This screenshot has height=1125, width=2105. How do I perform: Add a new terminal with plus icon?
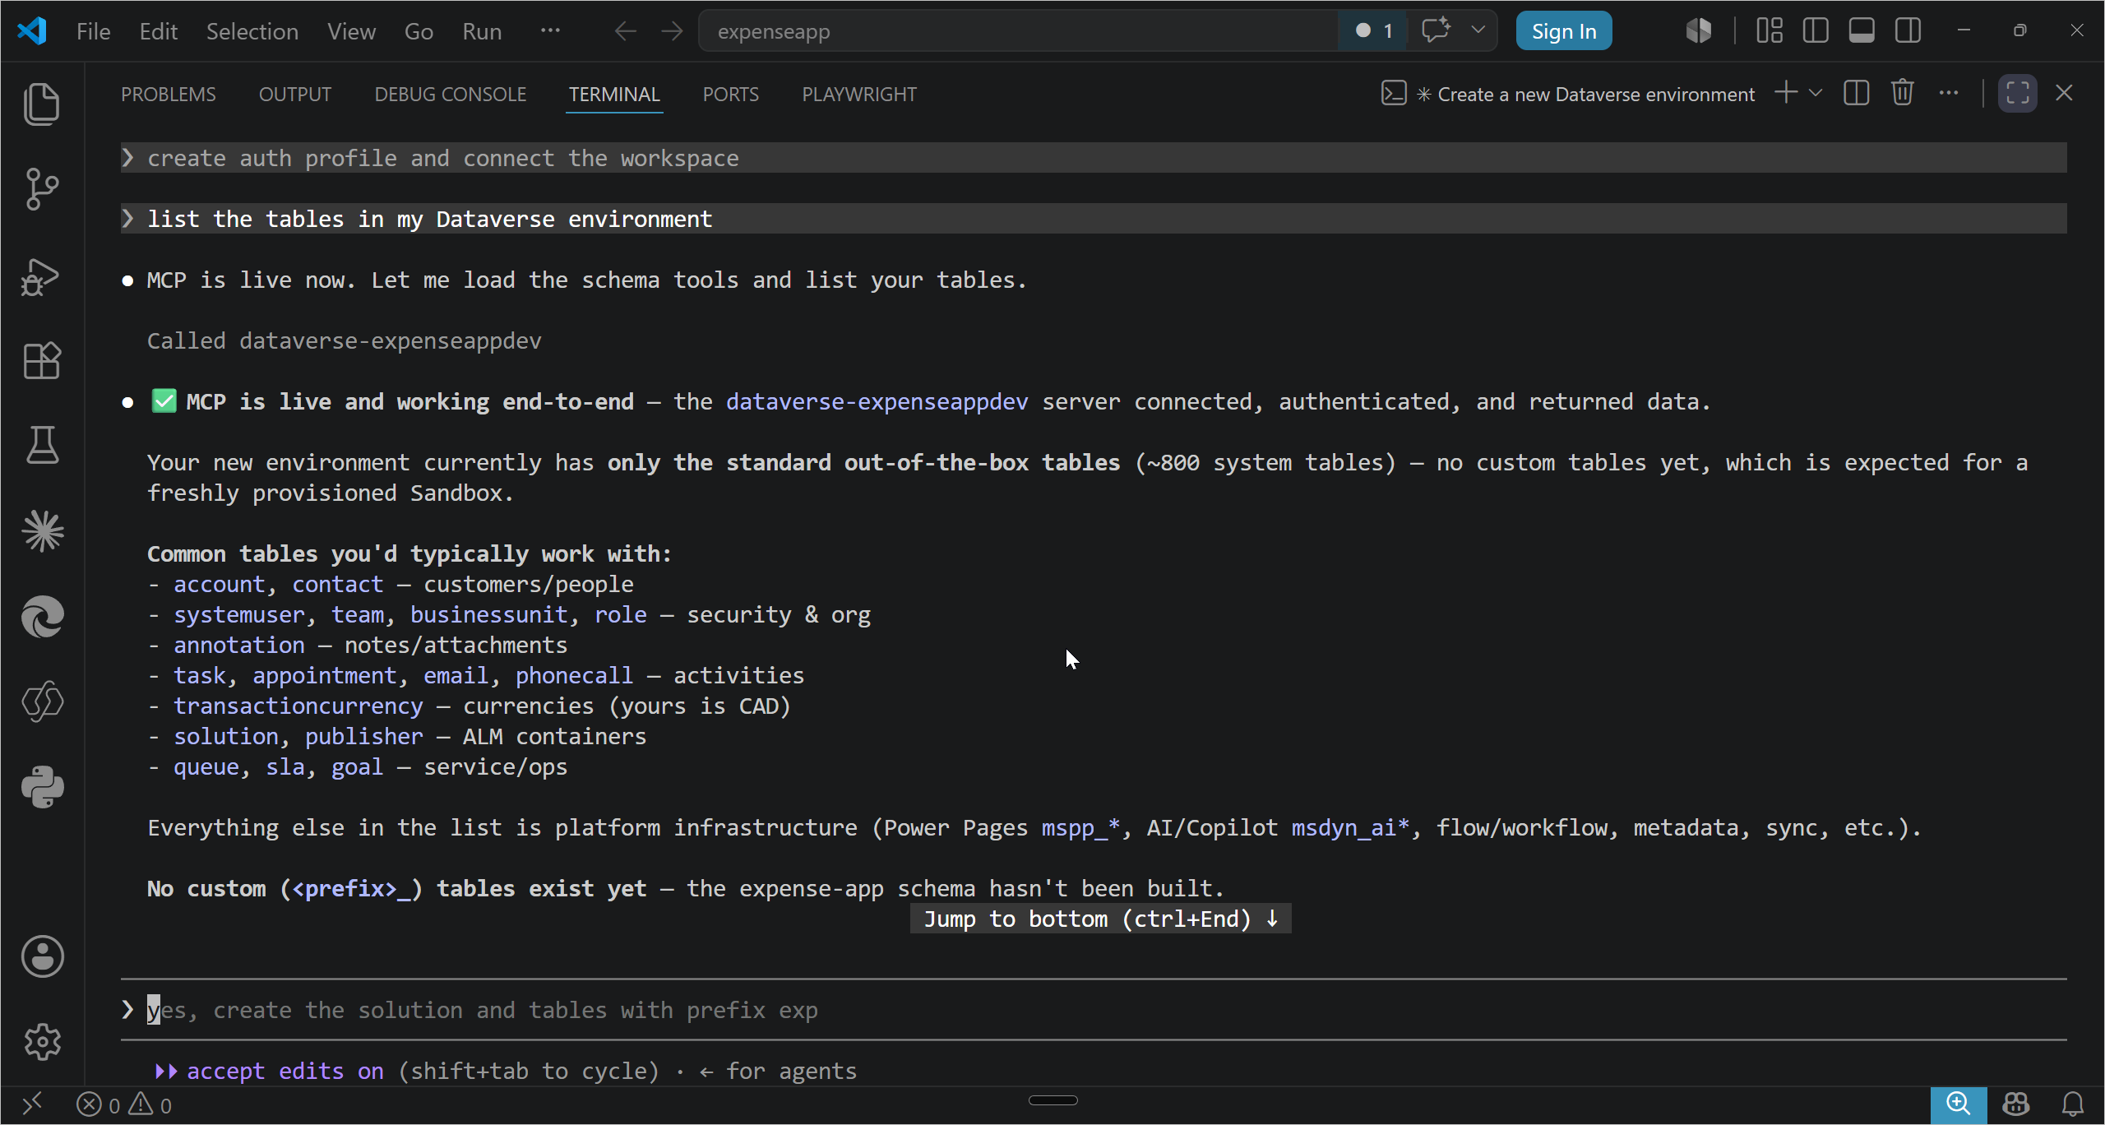coord(1786,93)
